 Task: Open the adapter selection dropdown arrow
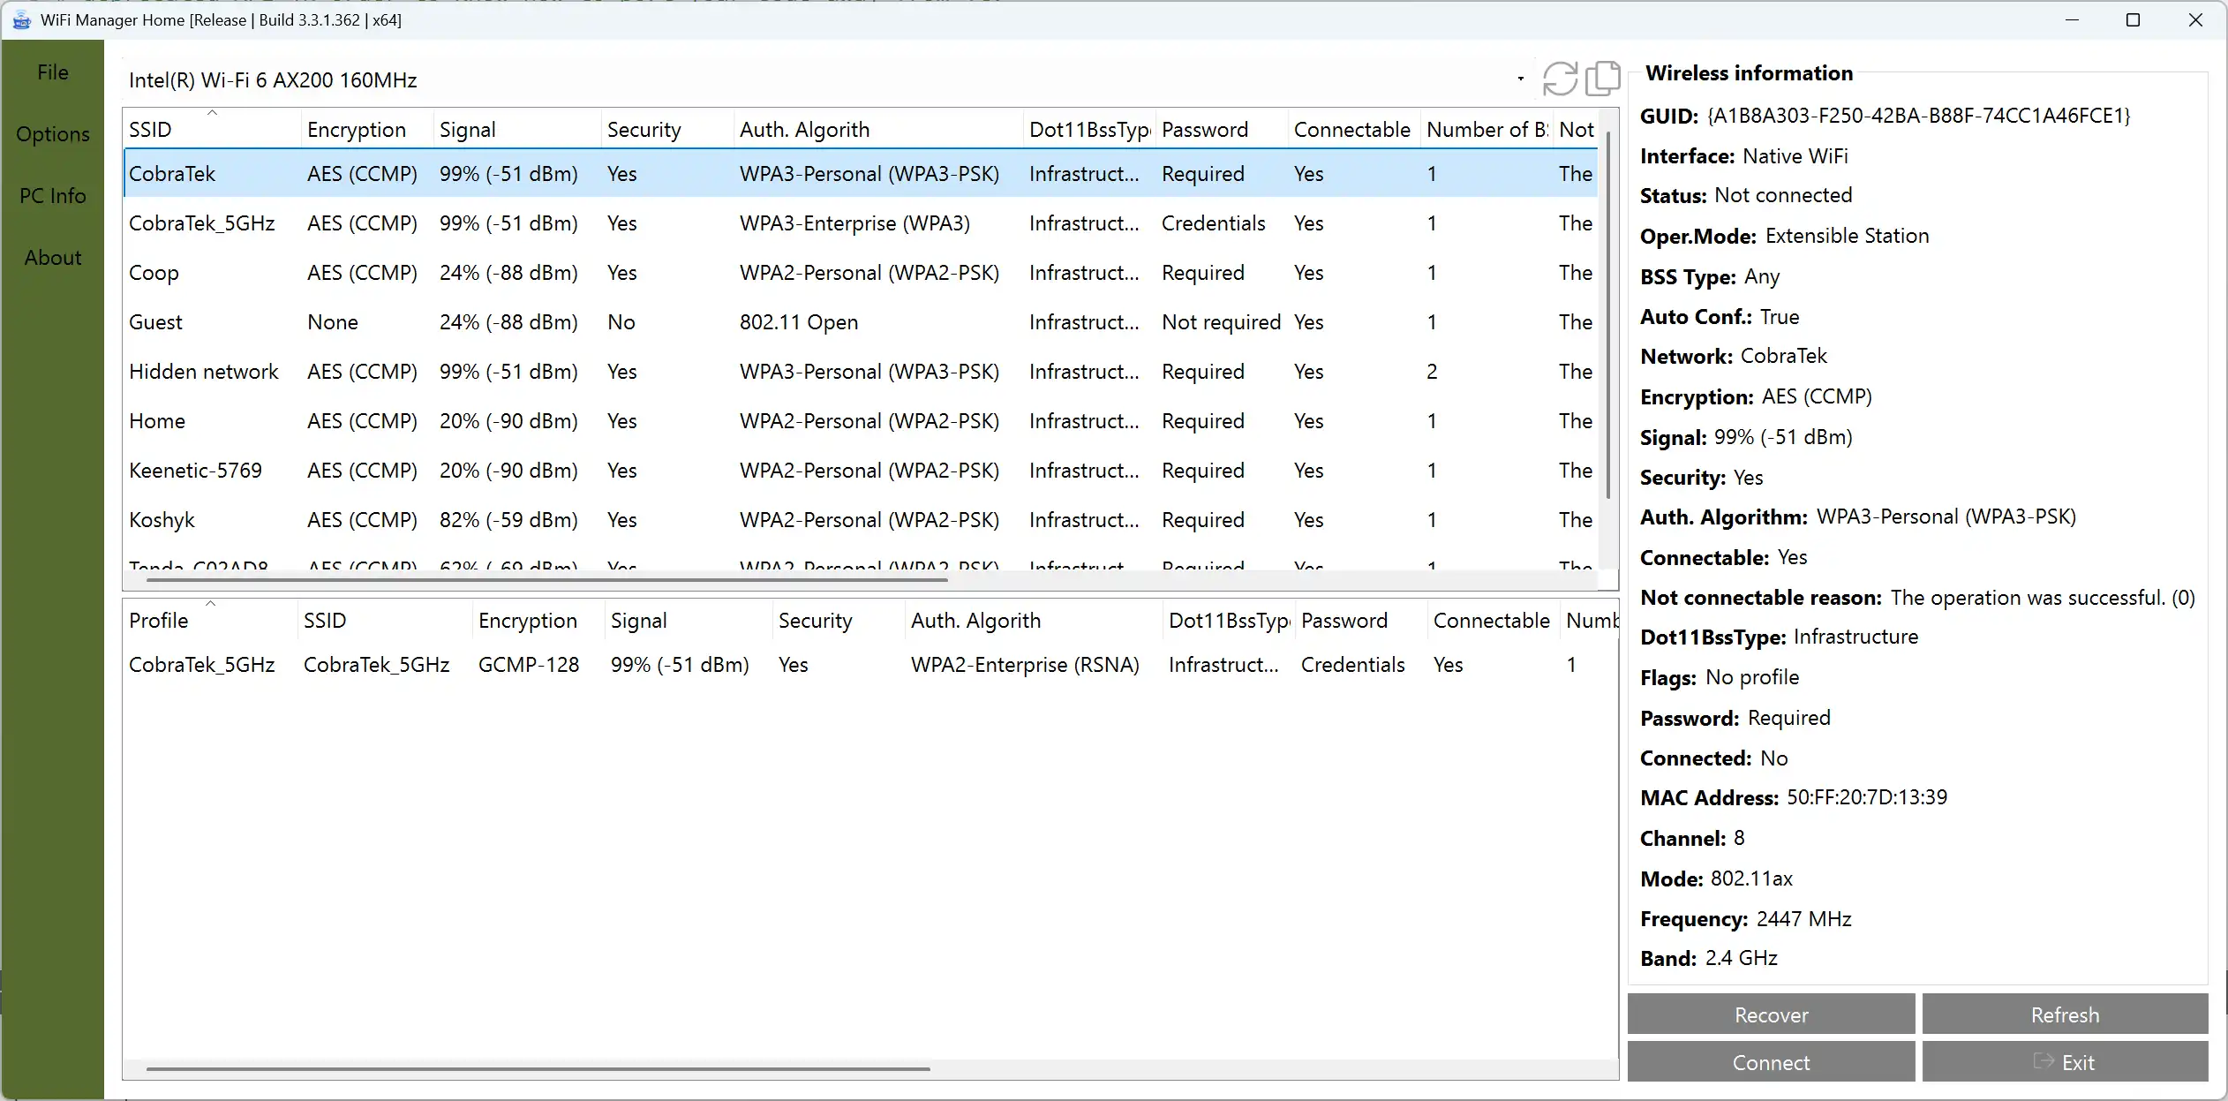pyautogui.click(x=1520, y=79)
